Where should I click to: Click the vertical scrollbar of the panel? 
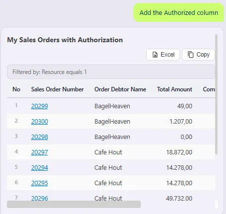tap(216, 94)
